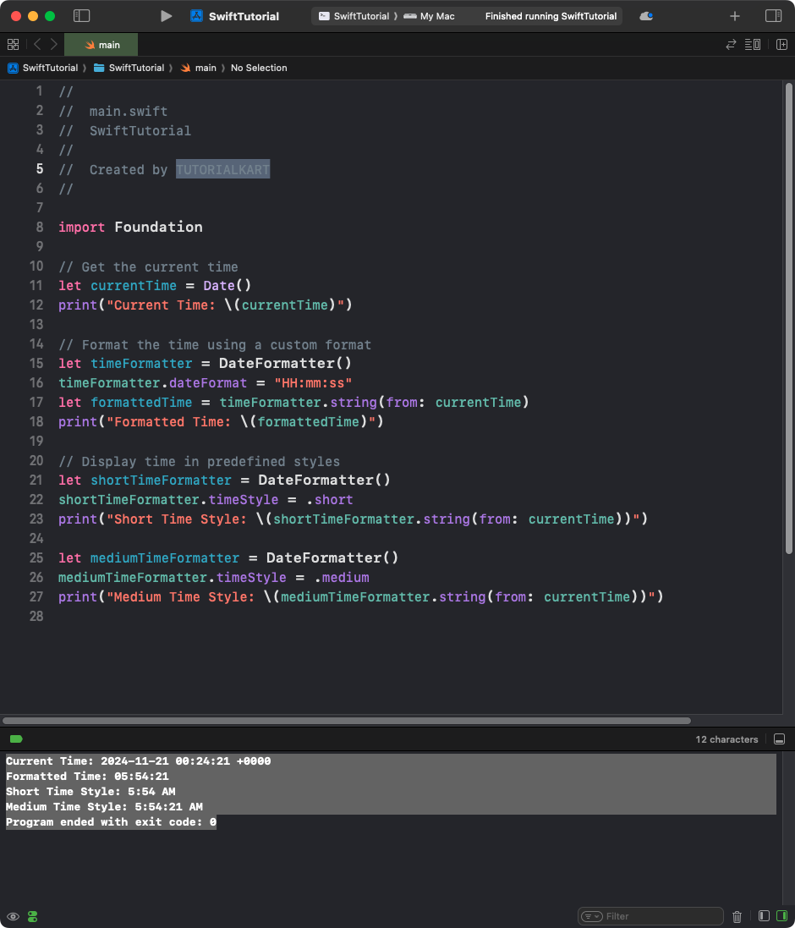Open the cloud status icon
This screenshot has height=928, width=795.
point(646,16)
